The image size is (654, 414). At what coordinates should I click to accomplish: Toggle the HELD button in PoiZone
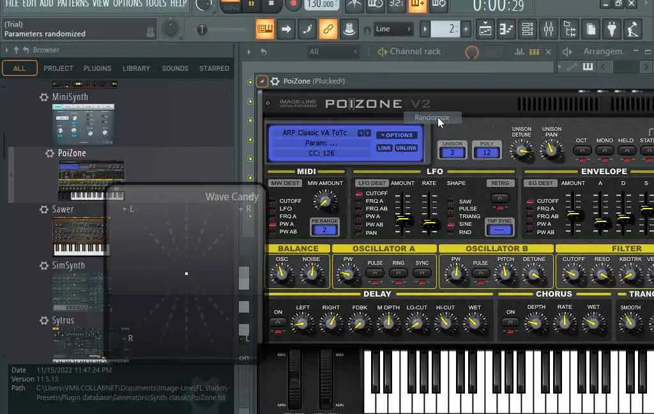tap(627, 151)
